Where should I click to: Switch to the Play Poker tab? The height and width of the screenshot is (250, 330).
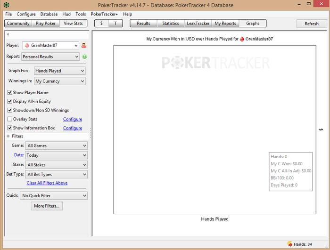[46, 24]
